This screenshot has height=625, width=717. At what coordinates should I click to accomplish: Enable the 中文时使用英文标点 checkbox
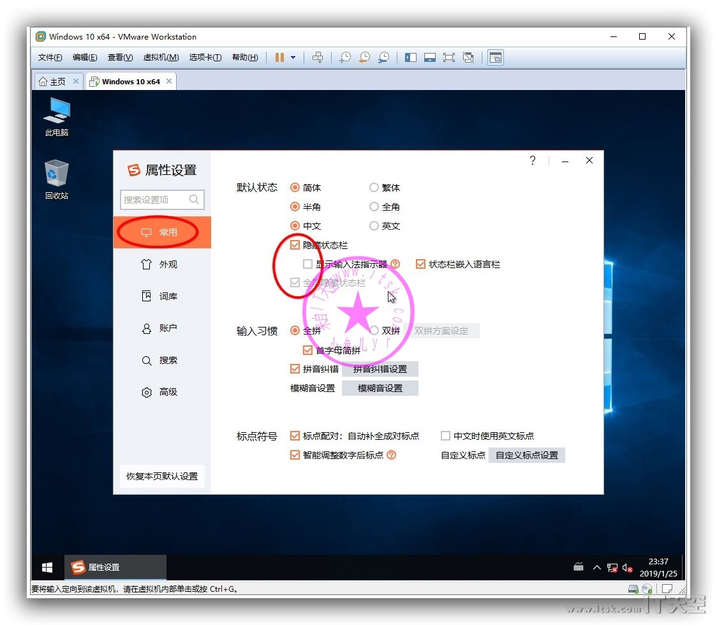(x=445, y=435)
